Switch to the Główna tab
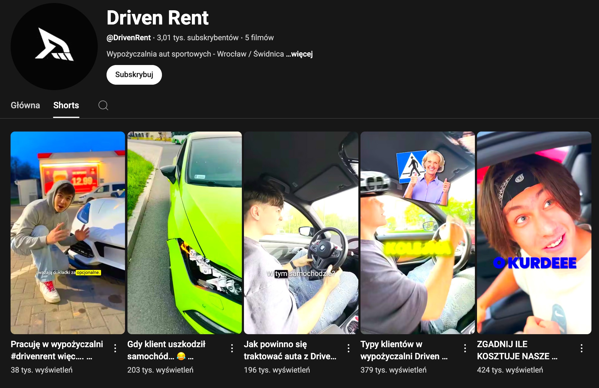 pos(25,105)
